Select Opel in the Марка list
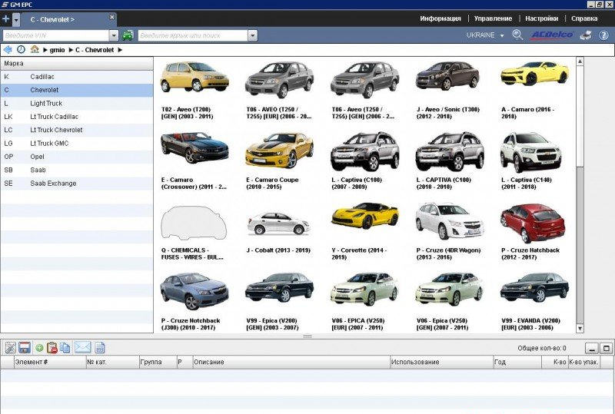This screenshot has width=615, height=414. tap(37, 157)
